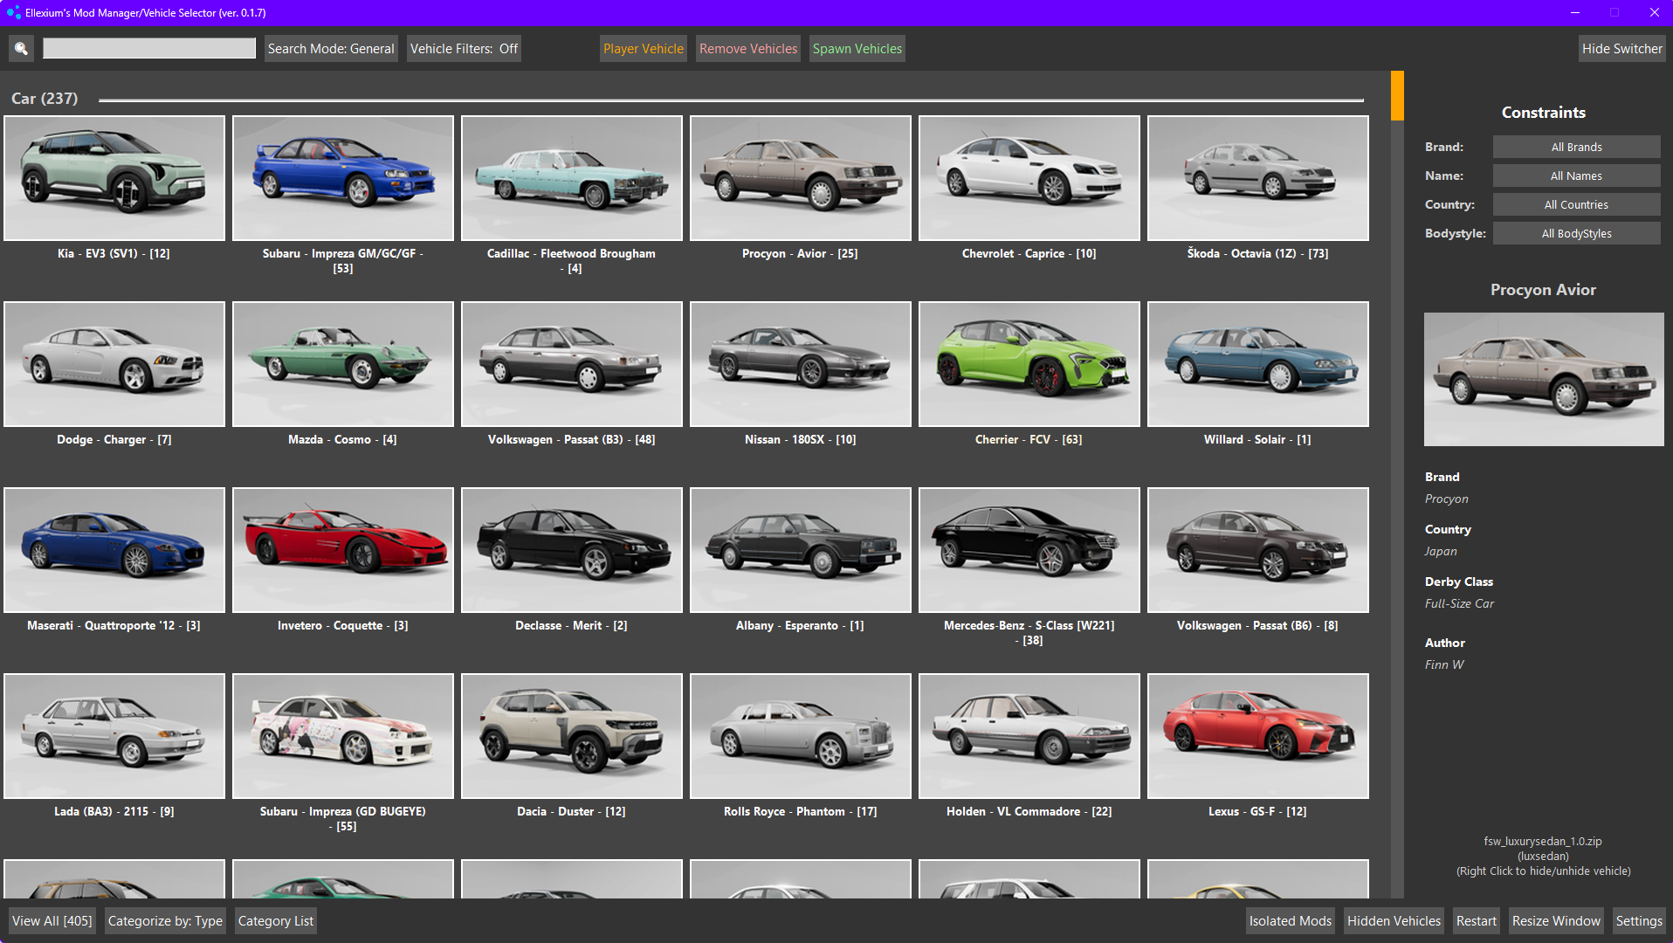Open the All BodyStyles dropdown
This screenshot has width=1673, height=943.
tap(1577, 233)
